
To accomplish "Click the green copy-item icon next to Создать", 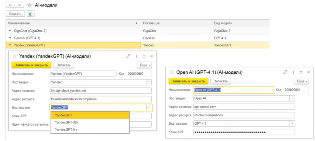I will pos(30,14).
